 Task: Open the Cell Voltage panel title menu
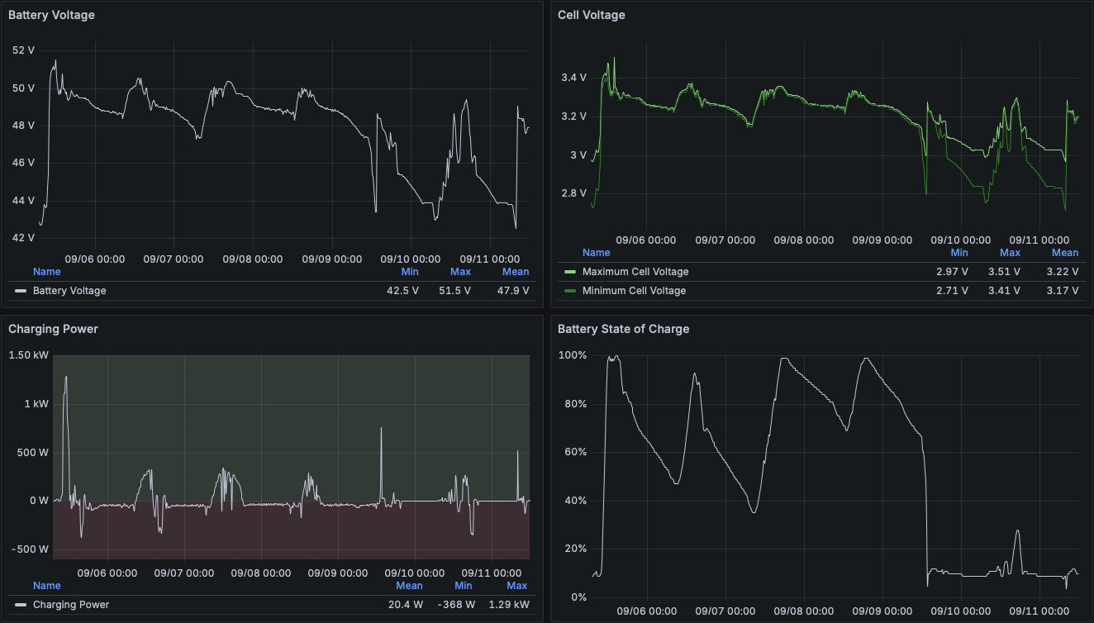click(591, 15)
